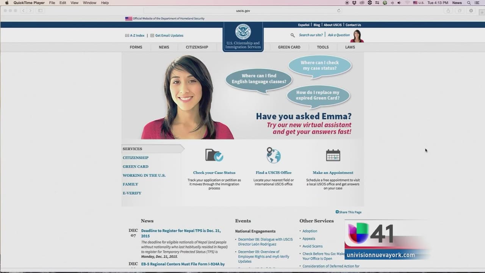
Task: Click the Emma assistant avatar near Ask a Question
Action: coord(357,36)
